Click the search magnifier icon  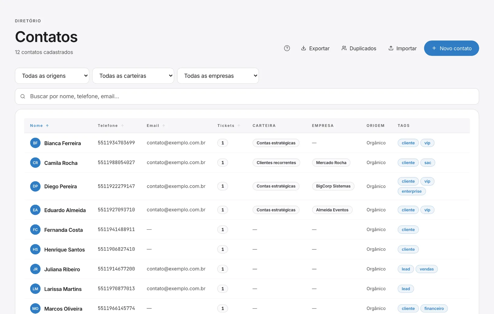(23, 96)
